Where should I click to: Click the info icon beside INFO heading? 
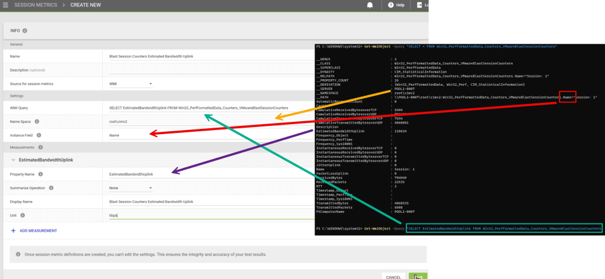point(25,31)
